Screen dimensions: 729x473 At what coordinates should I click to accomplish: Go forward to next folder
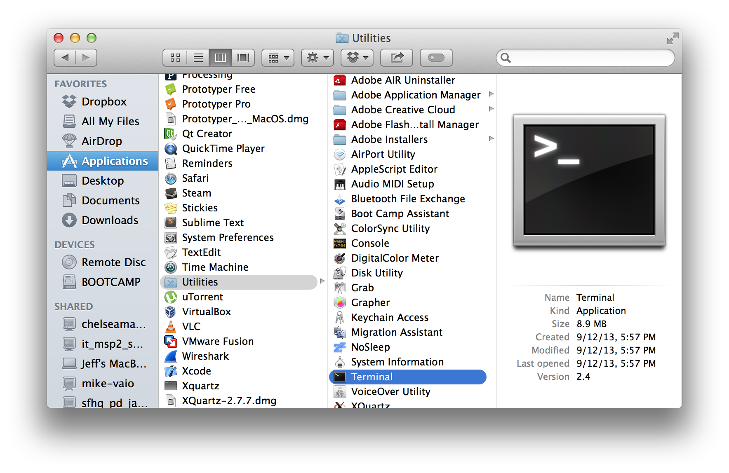click(x=86, y=58)
